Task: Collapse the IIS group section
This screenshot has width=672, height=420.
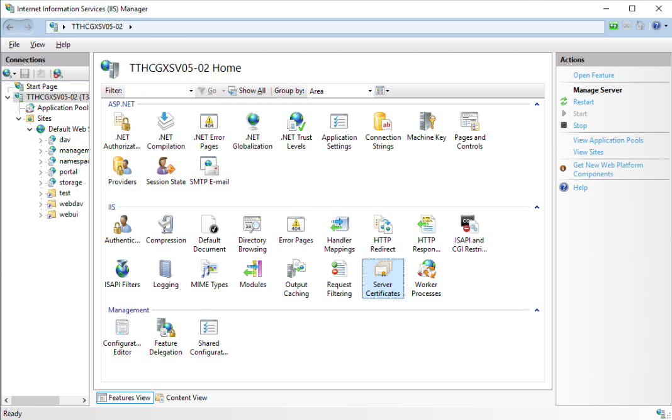Action: 537,207
